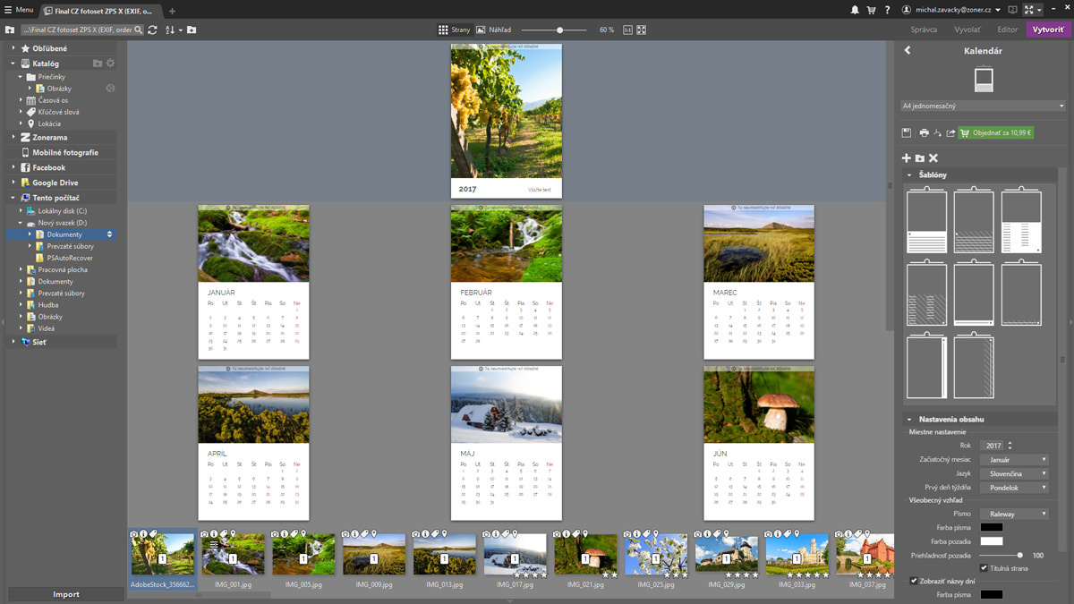This screenshot has width=1074, height=604.
Task: Click the Farba pozadia white color swatch
Action: tap(991, 541)
